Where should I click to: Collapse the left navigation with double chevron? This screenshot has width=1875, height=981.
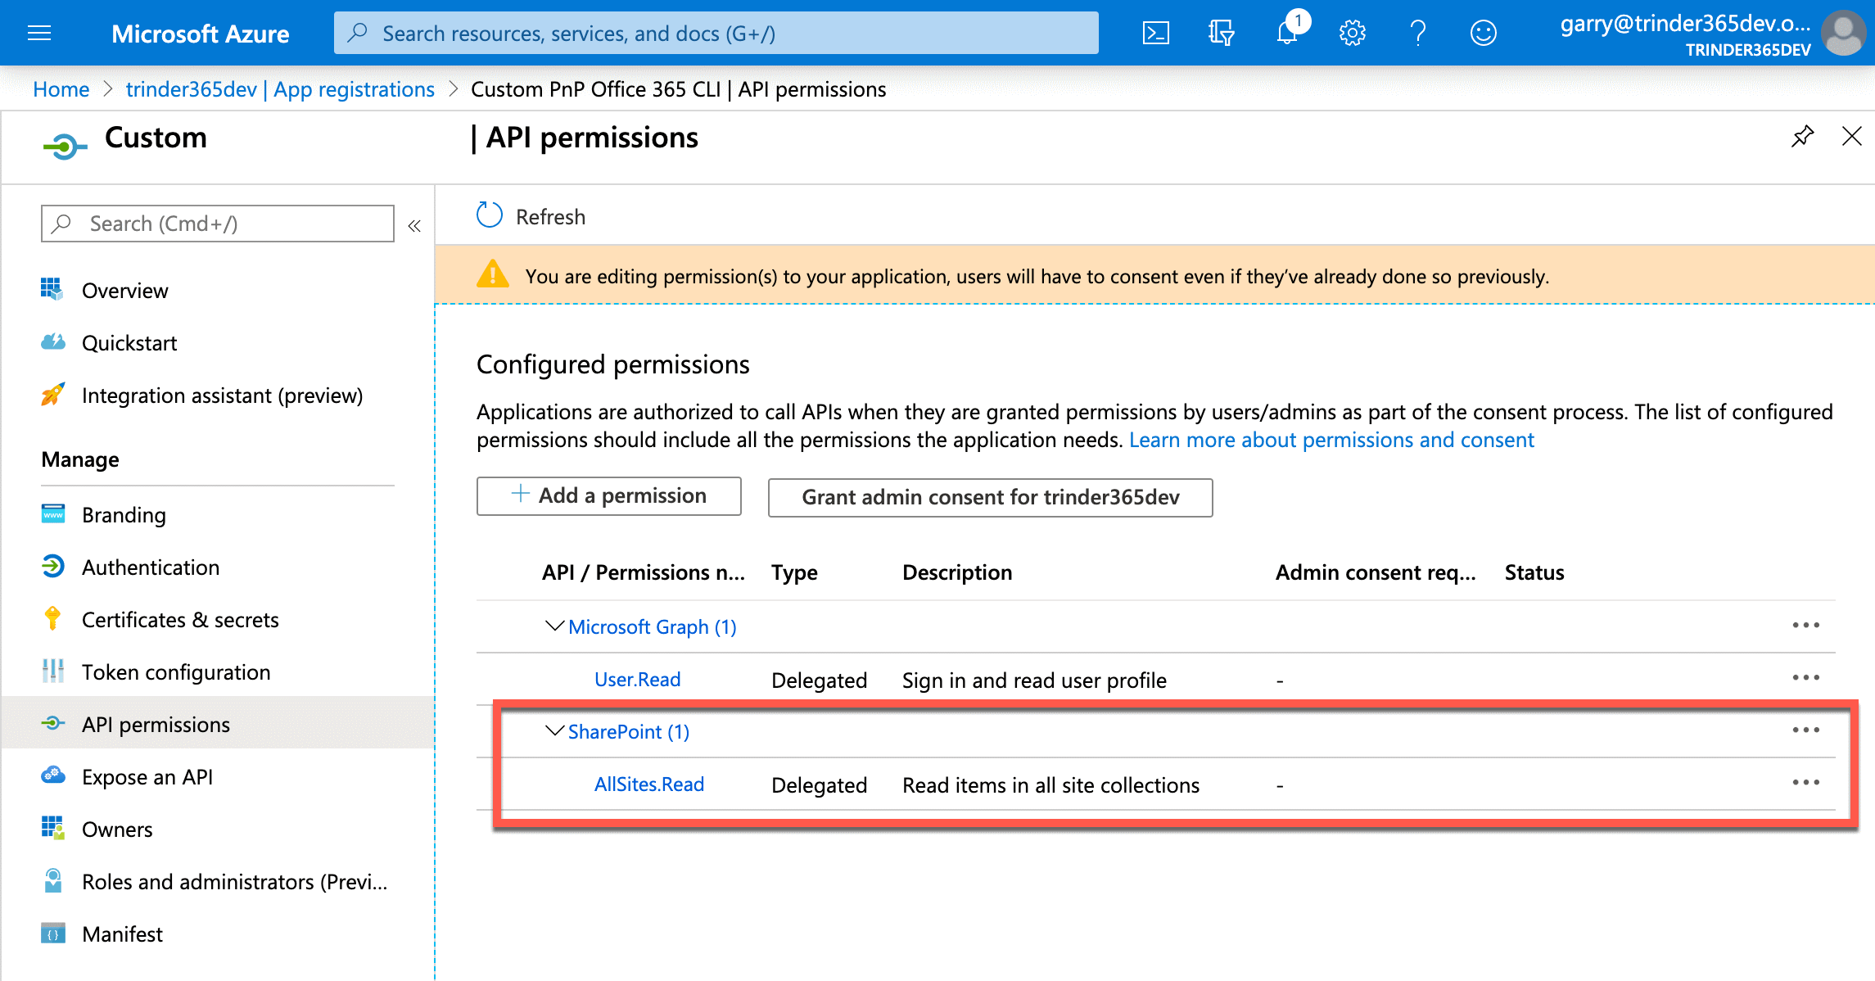tap(414, 225)
